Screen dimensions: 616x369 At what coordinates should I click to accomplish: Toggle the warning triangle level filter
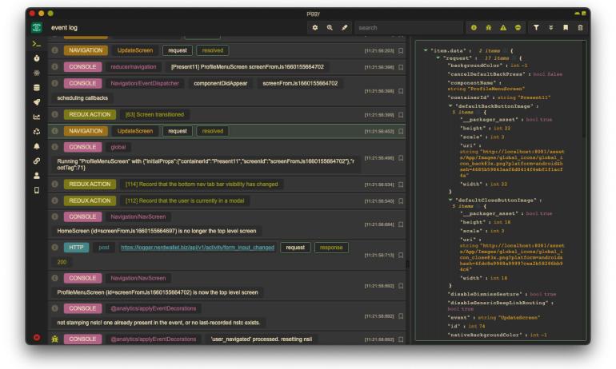(x=503, y=27)
